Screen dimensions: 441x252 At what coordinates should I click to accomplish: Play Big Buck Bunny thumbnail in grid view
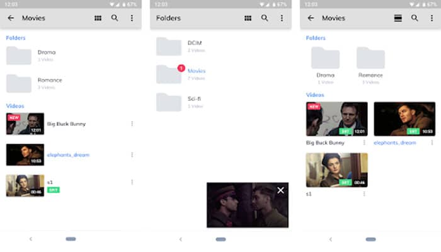(336, 119)
